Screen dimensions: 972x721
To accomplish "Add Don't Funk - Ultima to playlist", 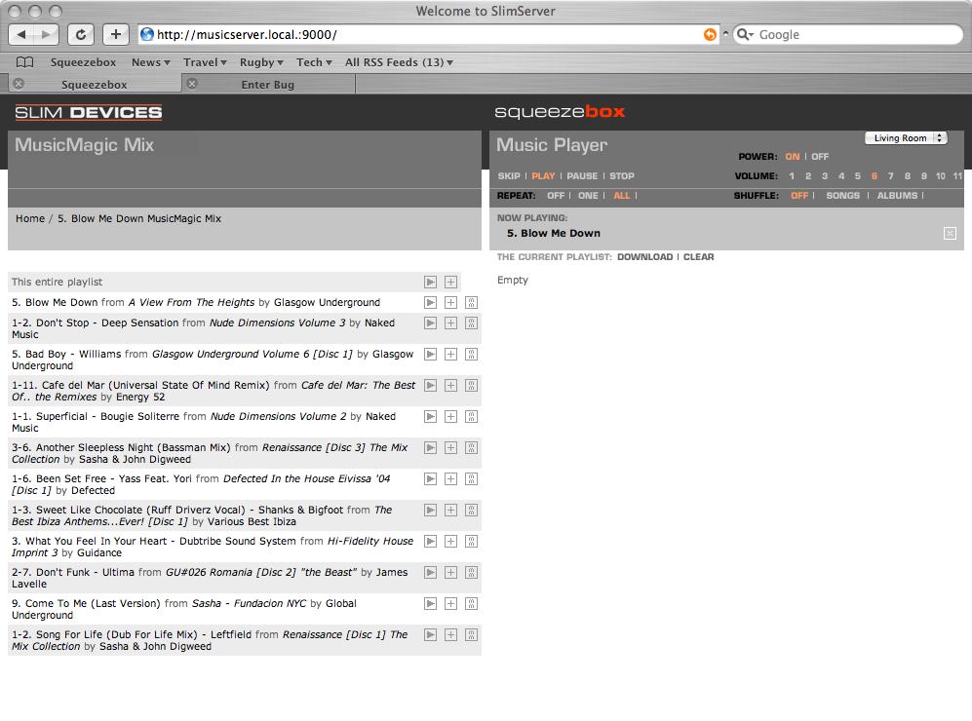I will pos(450,572).
